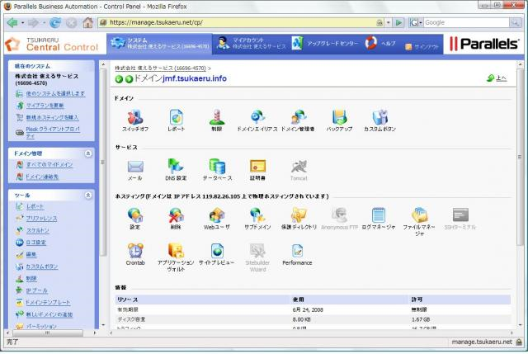Image resolution: width=528 pixels, height=354 pixels.
Task: Click the greyed Tomcat icon
Action: 299,166
